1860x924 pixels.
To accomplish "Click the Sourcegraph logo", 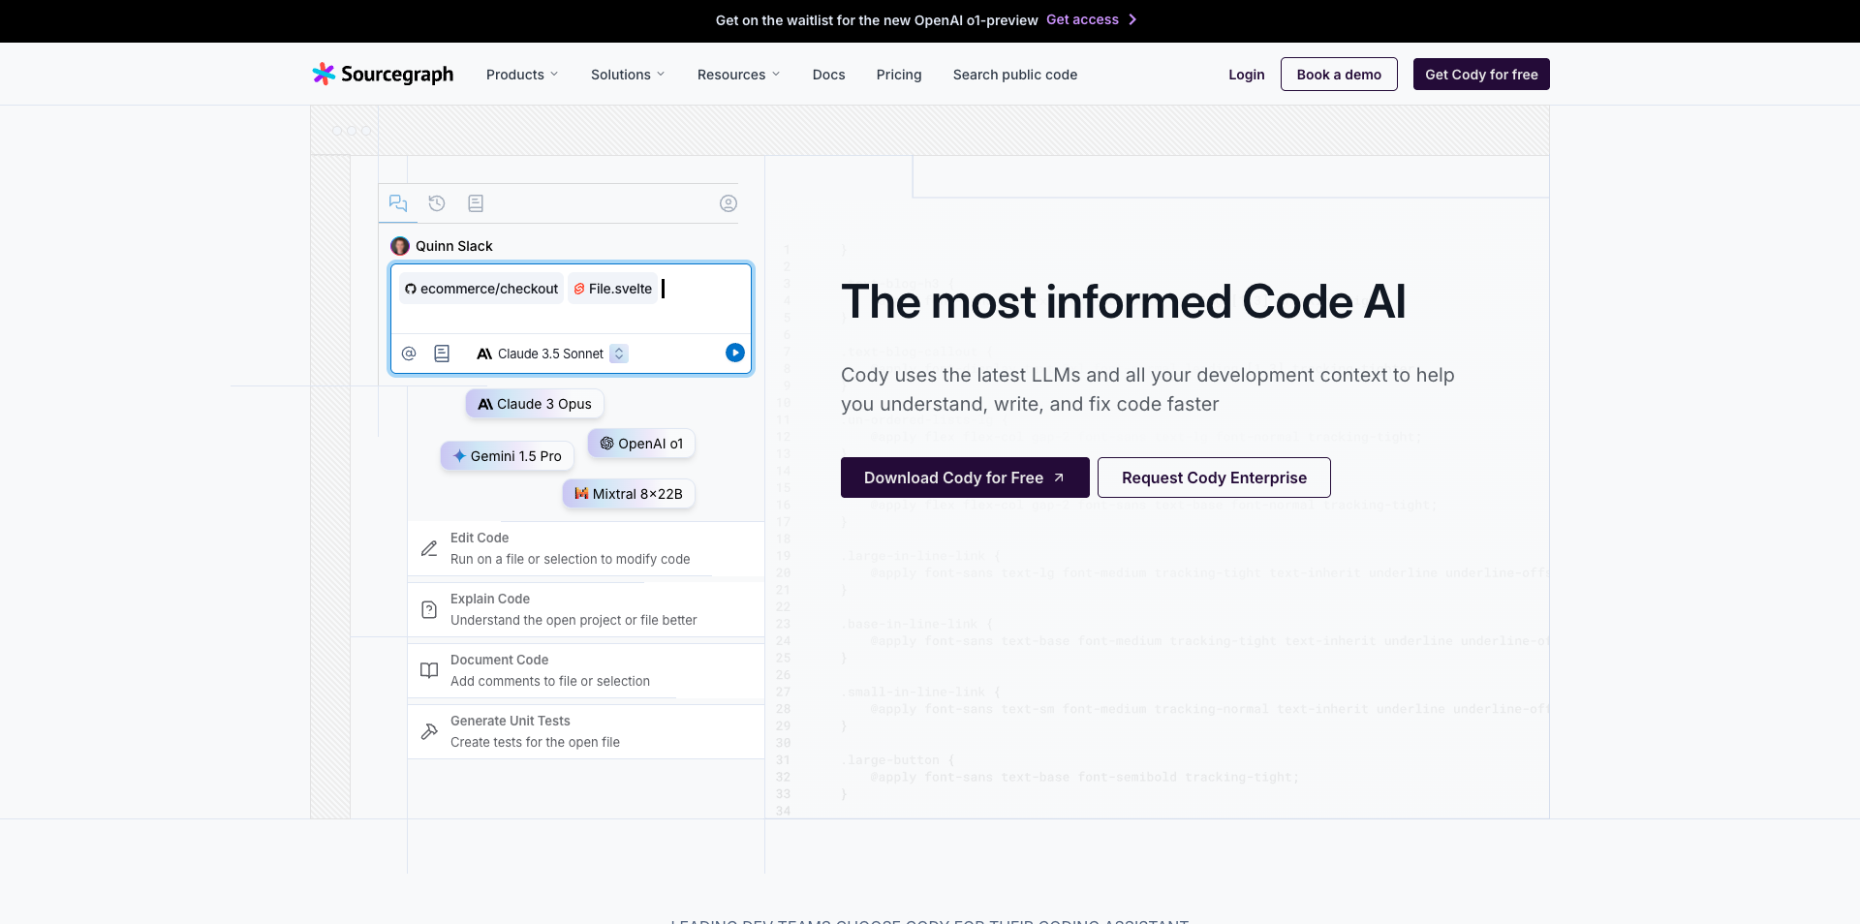I will [383, 75].
